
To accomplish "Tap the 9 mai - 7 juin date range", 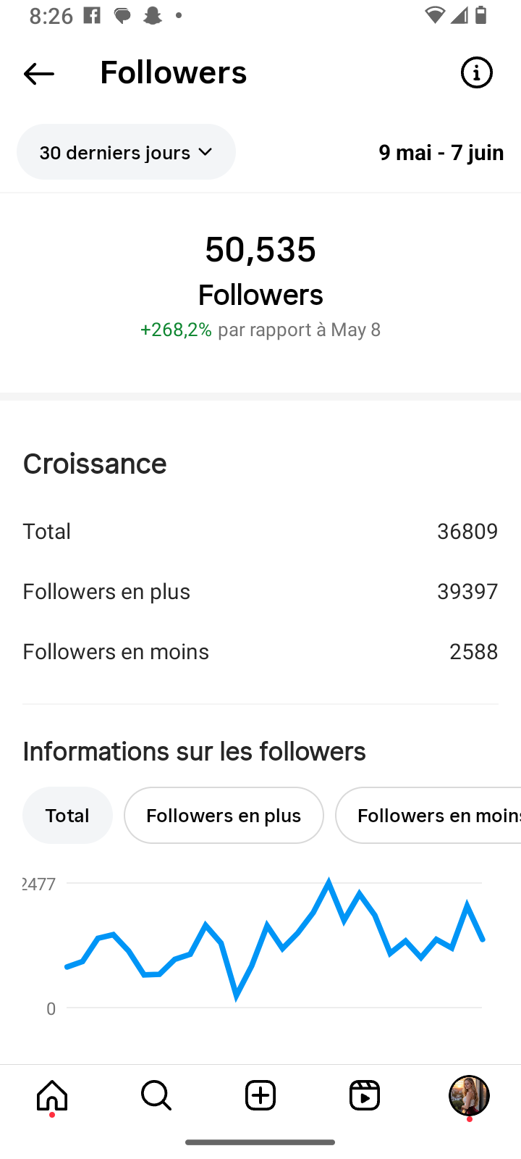I will tap(441, 152).
